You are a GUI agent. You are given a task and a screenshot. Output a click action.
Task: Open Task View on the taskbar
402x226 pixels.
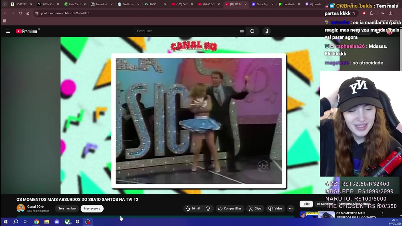pyautogui.click(x=26, y=222)
